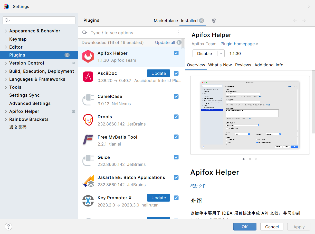
Task: Open the plugins gear settings menu
Action: [214, 21]
